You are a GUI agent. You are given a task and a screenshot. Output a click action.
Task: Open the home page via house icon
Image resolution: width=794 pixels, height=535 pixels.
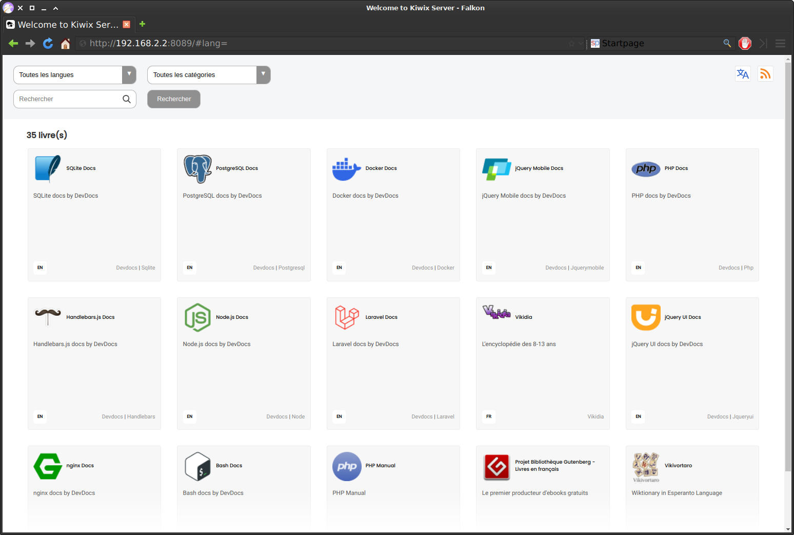pos(65,44)
